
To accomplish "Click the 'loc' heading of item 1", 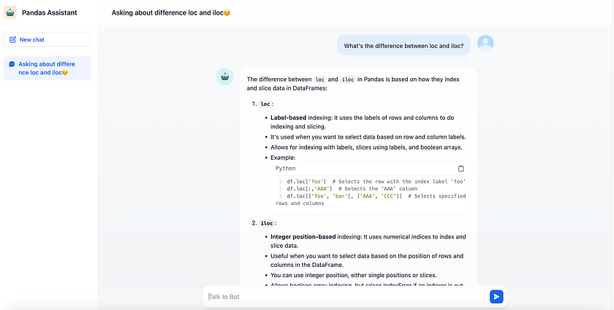I will 265,104.
